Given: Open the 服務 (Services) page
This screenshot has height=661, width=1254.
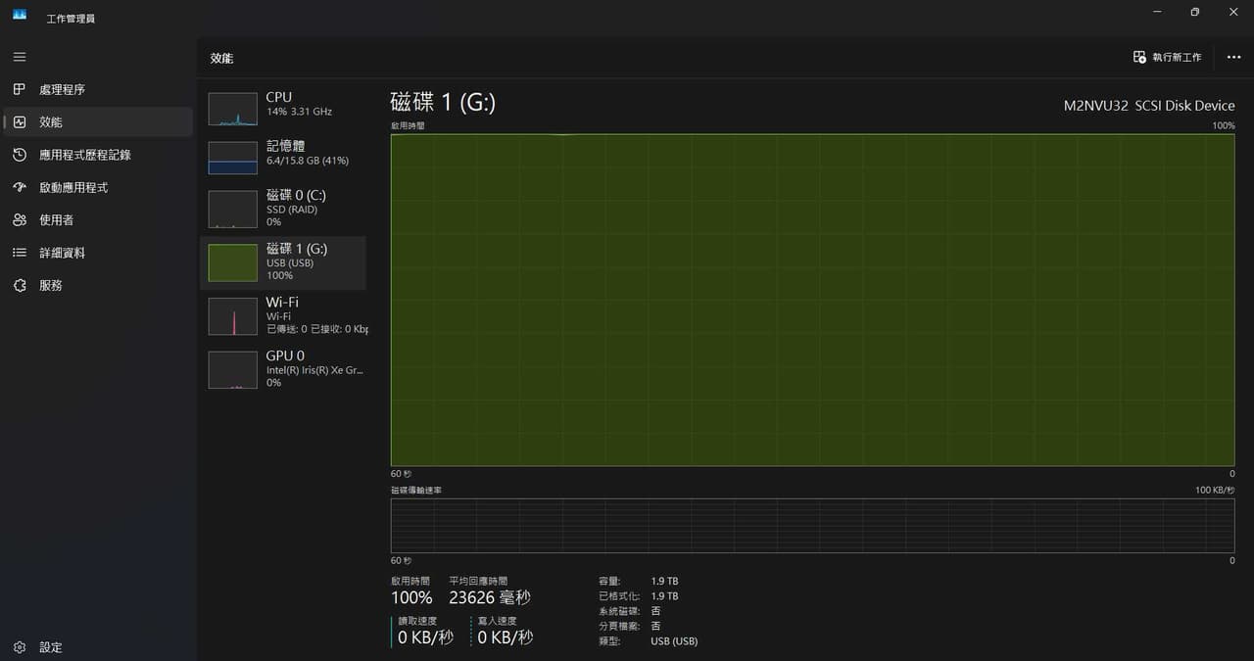Looking at the screenshot, I should tap(97, 285).
